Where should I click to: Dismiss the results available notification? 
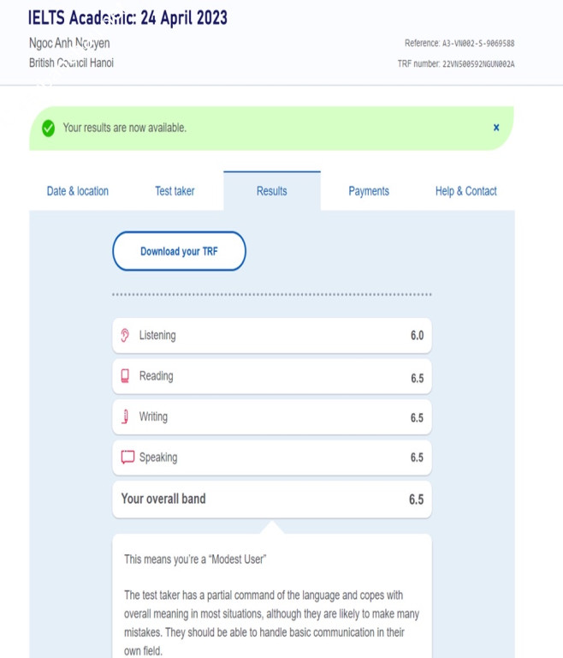pos(496,128)
